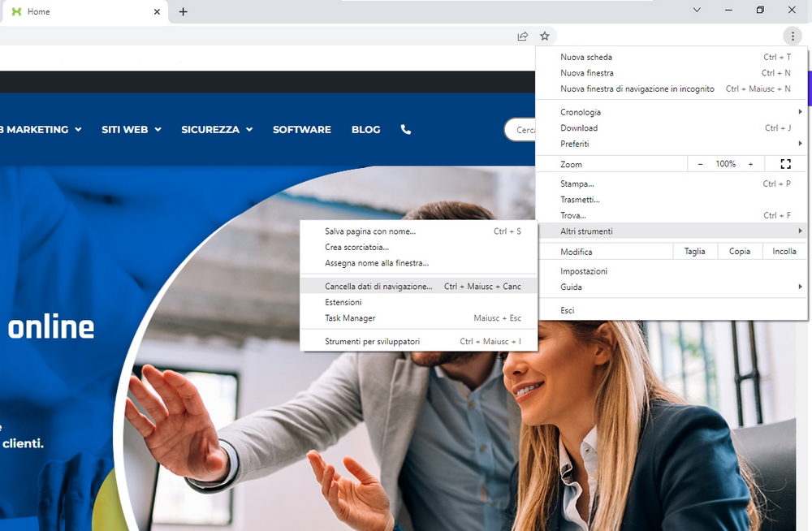Bookmark this page with star icon
This screenshot has height=531, width=812.
tap(544, 36)
